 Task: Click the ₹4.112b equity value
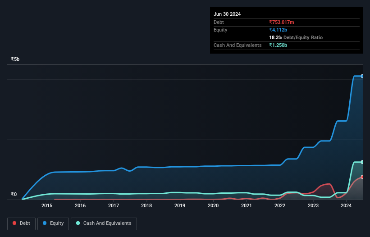[x=278, y=30]
